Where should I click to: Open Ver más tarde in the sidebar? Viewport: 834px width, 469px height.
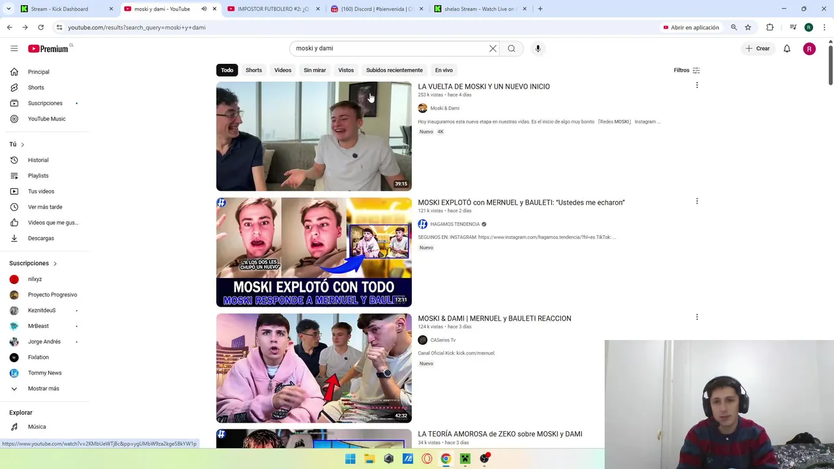click(44, 207)
